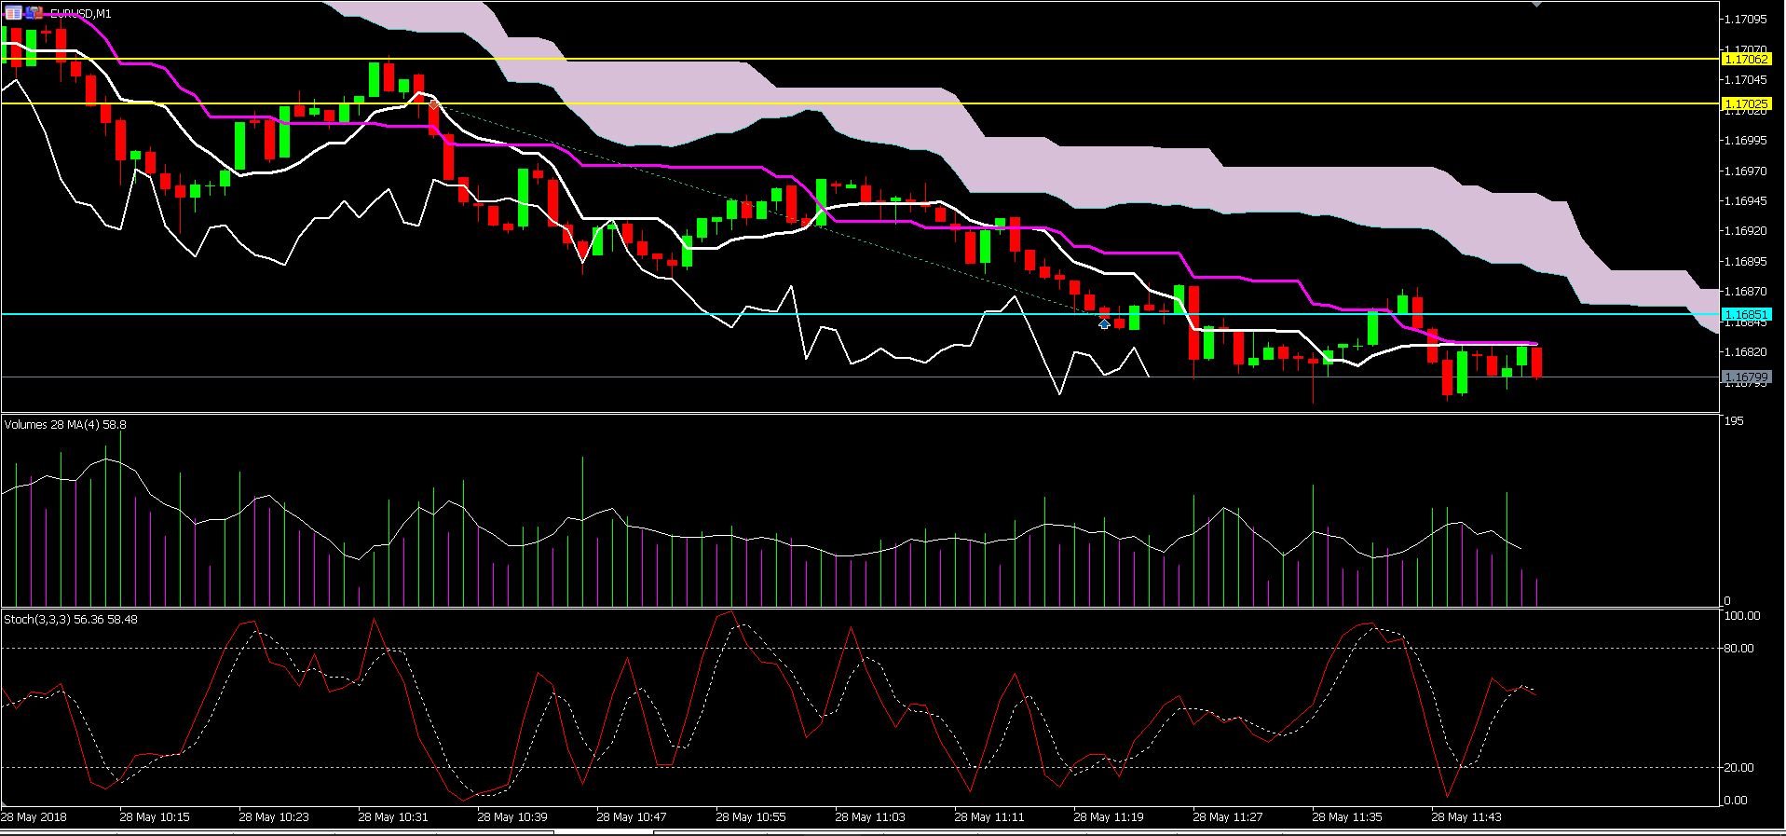Click the 28 May 11:11 time label

pyautogui.click(x=989, y=817)
